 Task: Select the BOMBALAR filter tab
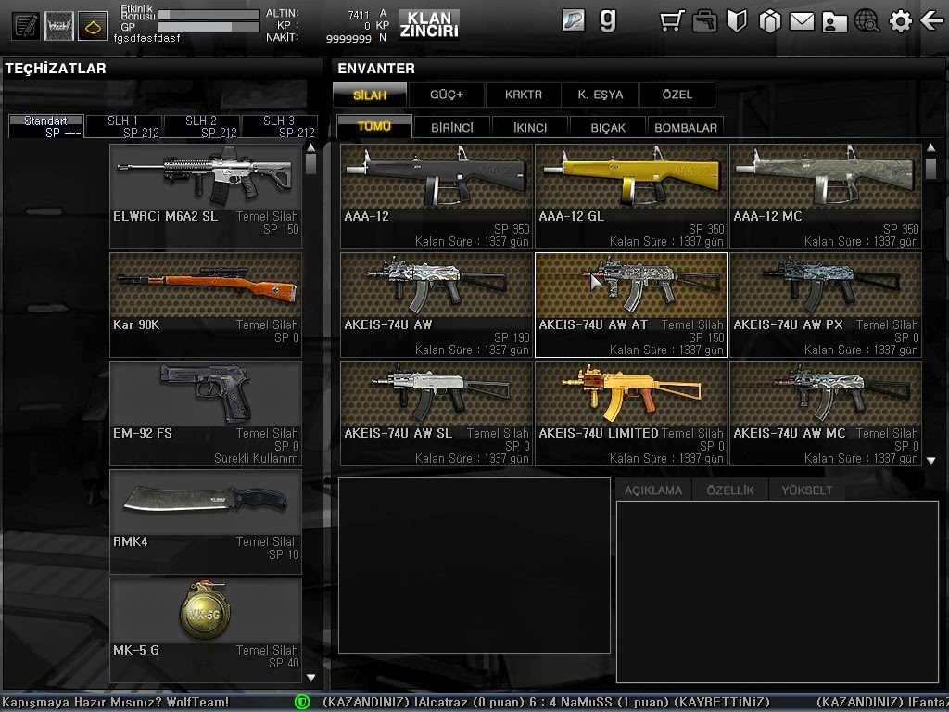coord(686,128)
